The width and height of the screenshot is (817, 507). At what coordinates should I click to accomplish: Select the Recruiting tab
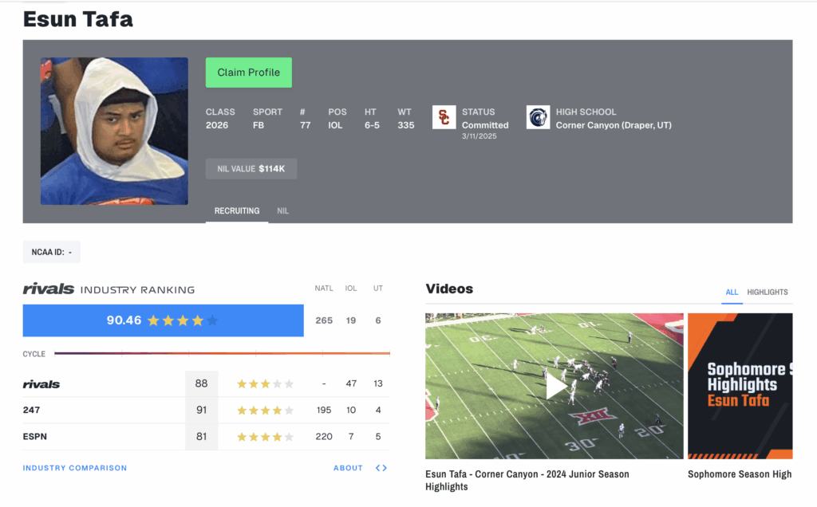pyautogui.click(x=237, y=210)
